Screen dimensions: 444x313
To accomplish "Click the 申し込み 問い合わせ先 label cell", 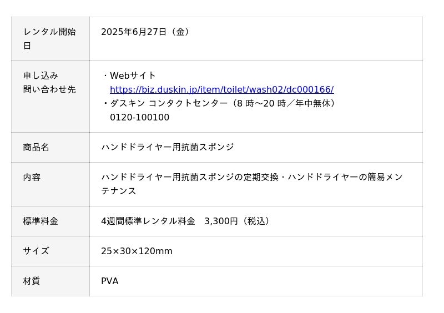I will [x=51, y=97].
